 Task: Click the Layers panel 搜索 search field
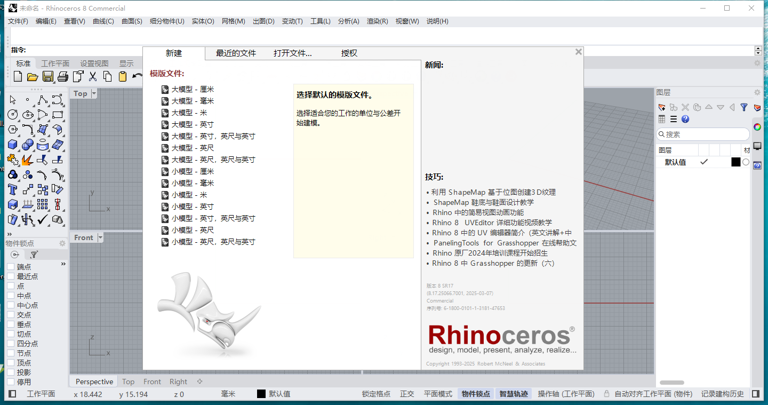(703, 134)
